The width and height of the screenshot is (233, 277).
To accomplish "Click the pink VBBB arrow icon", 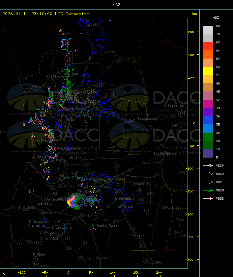I will pos(208,199).
